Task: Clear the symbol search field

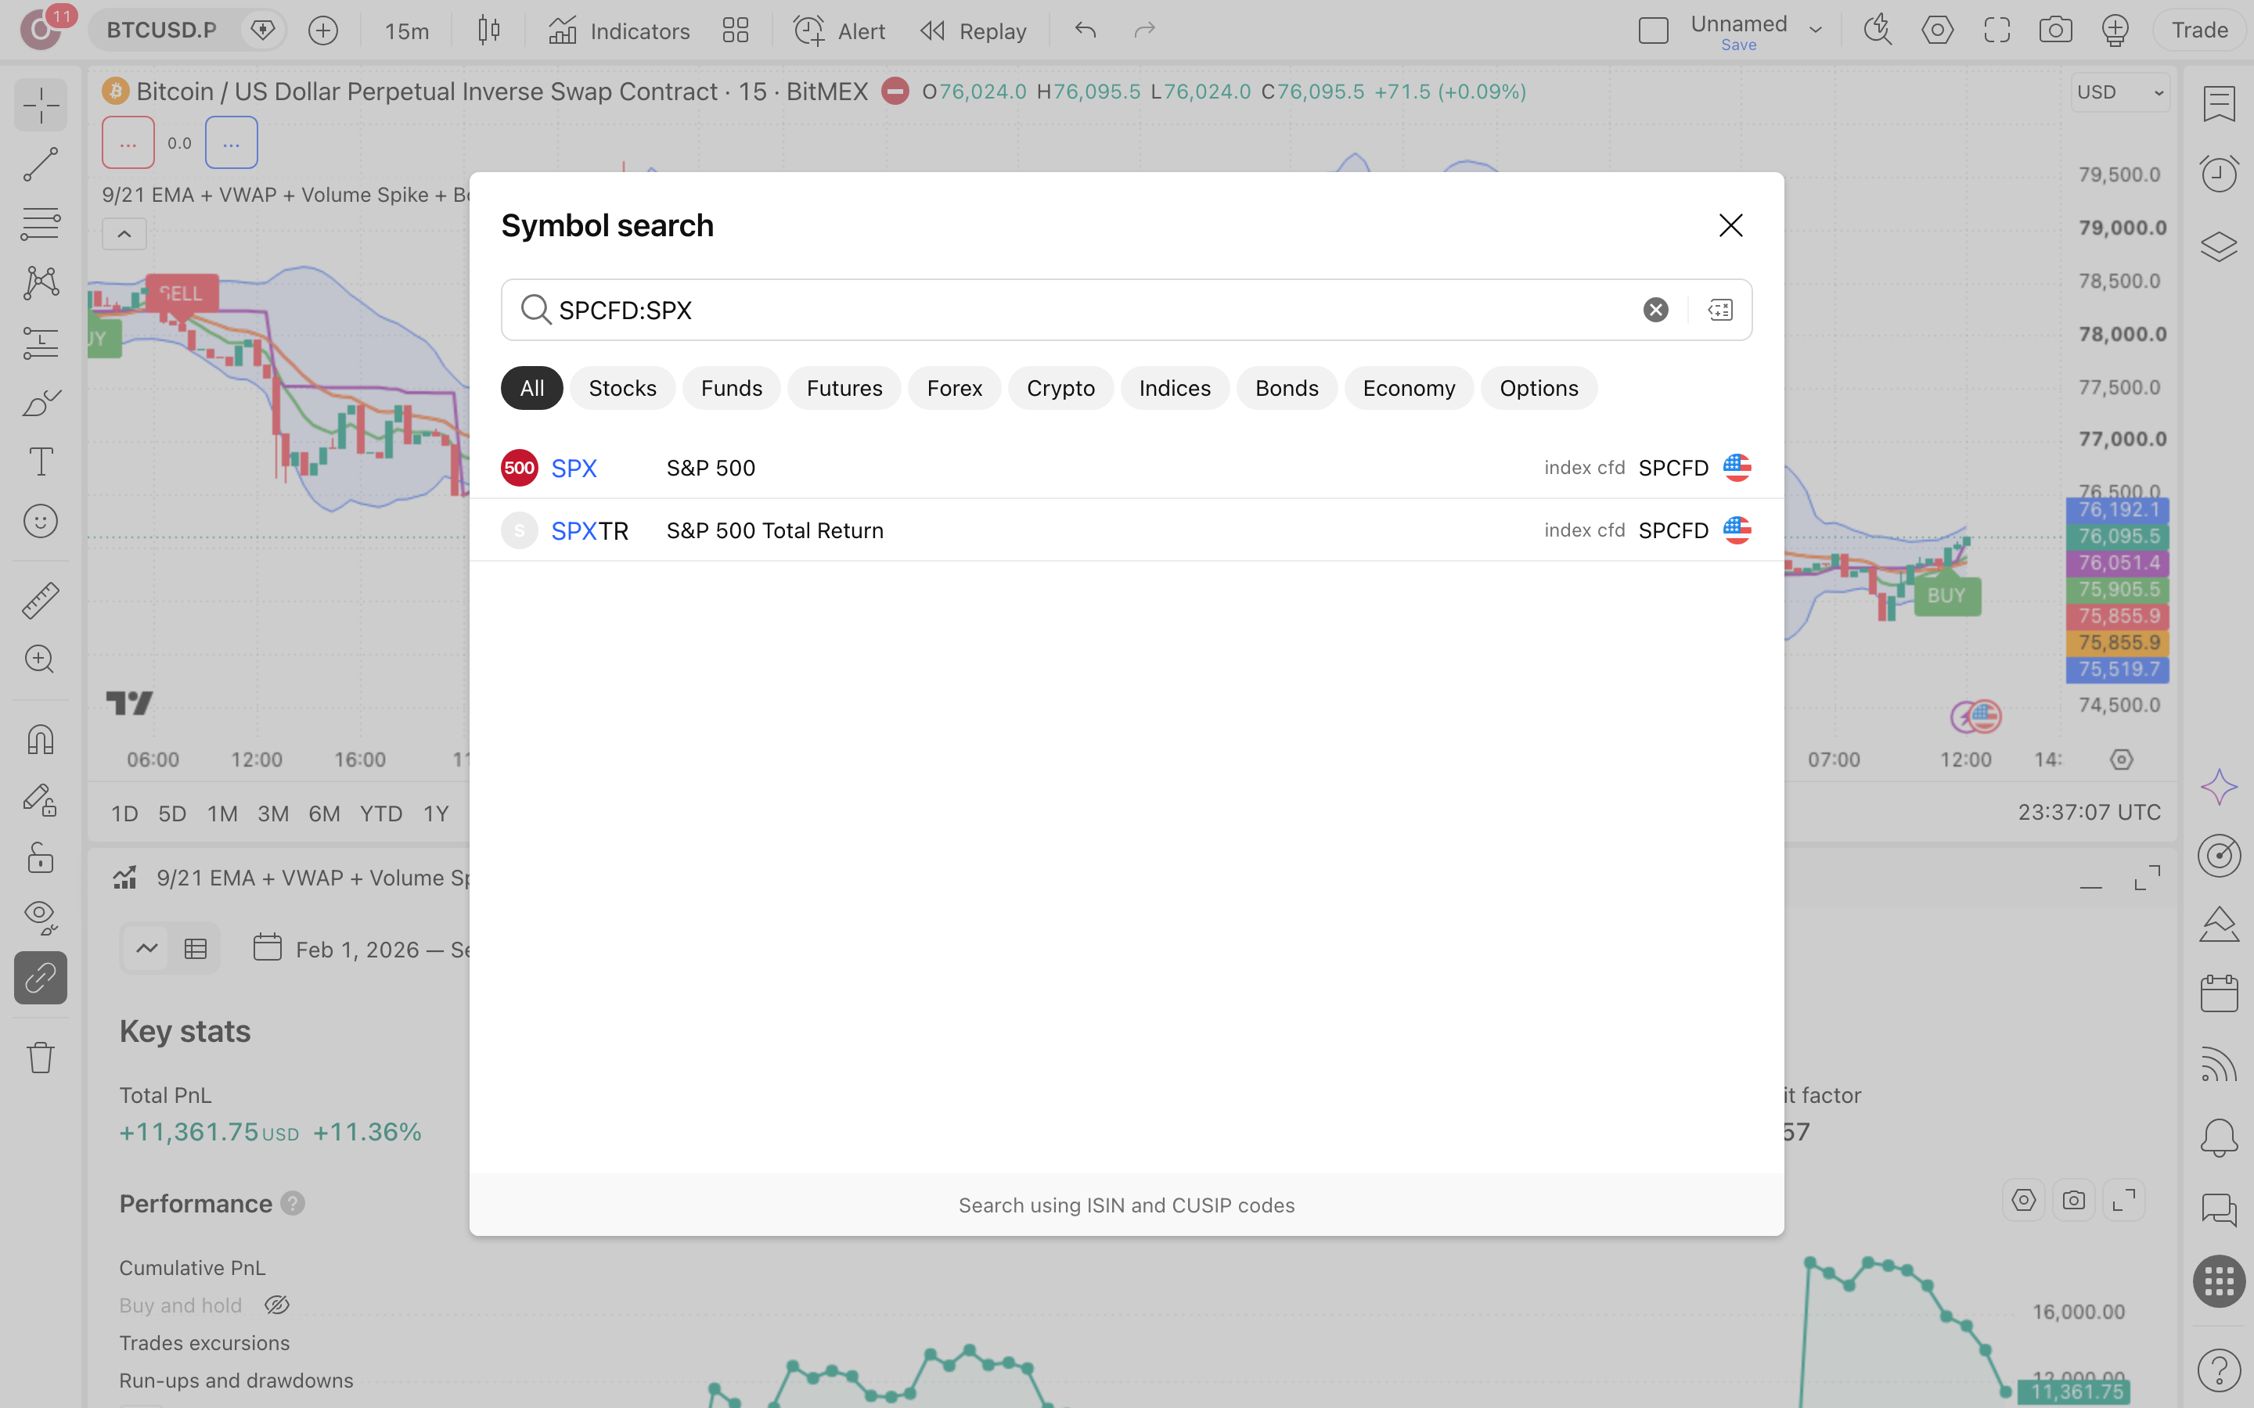Action: [1655, 309]
